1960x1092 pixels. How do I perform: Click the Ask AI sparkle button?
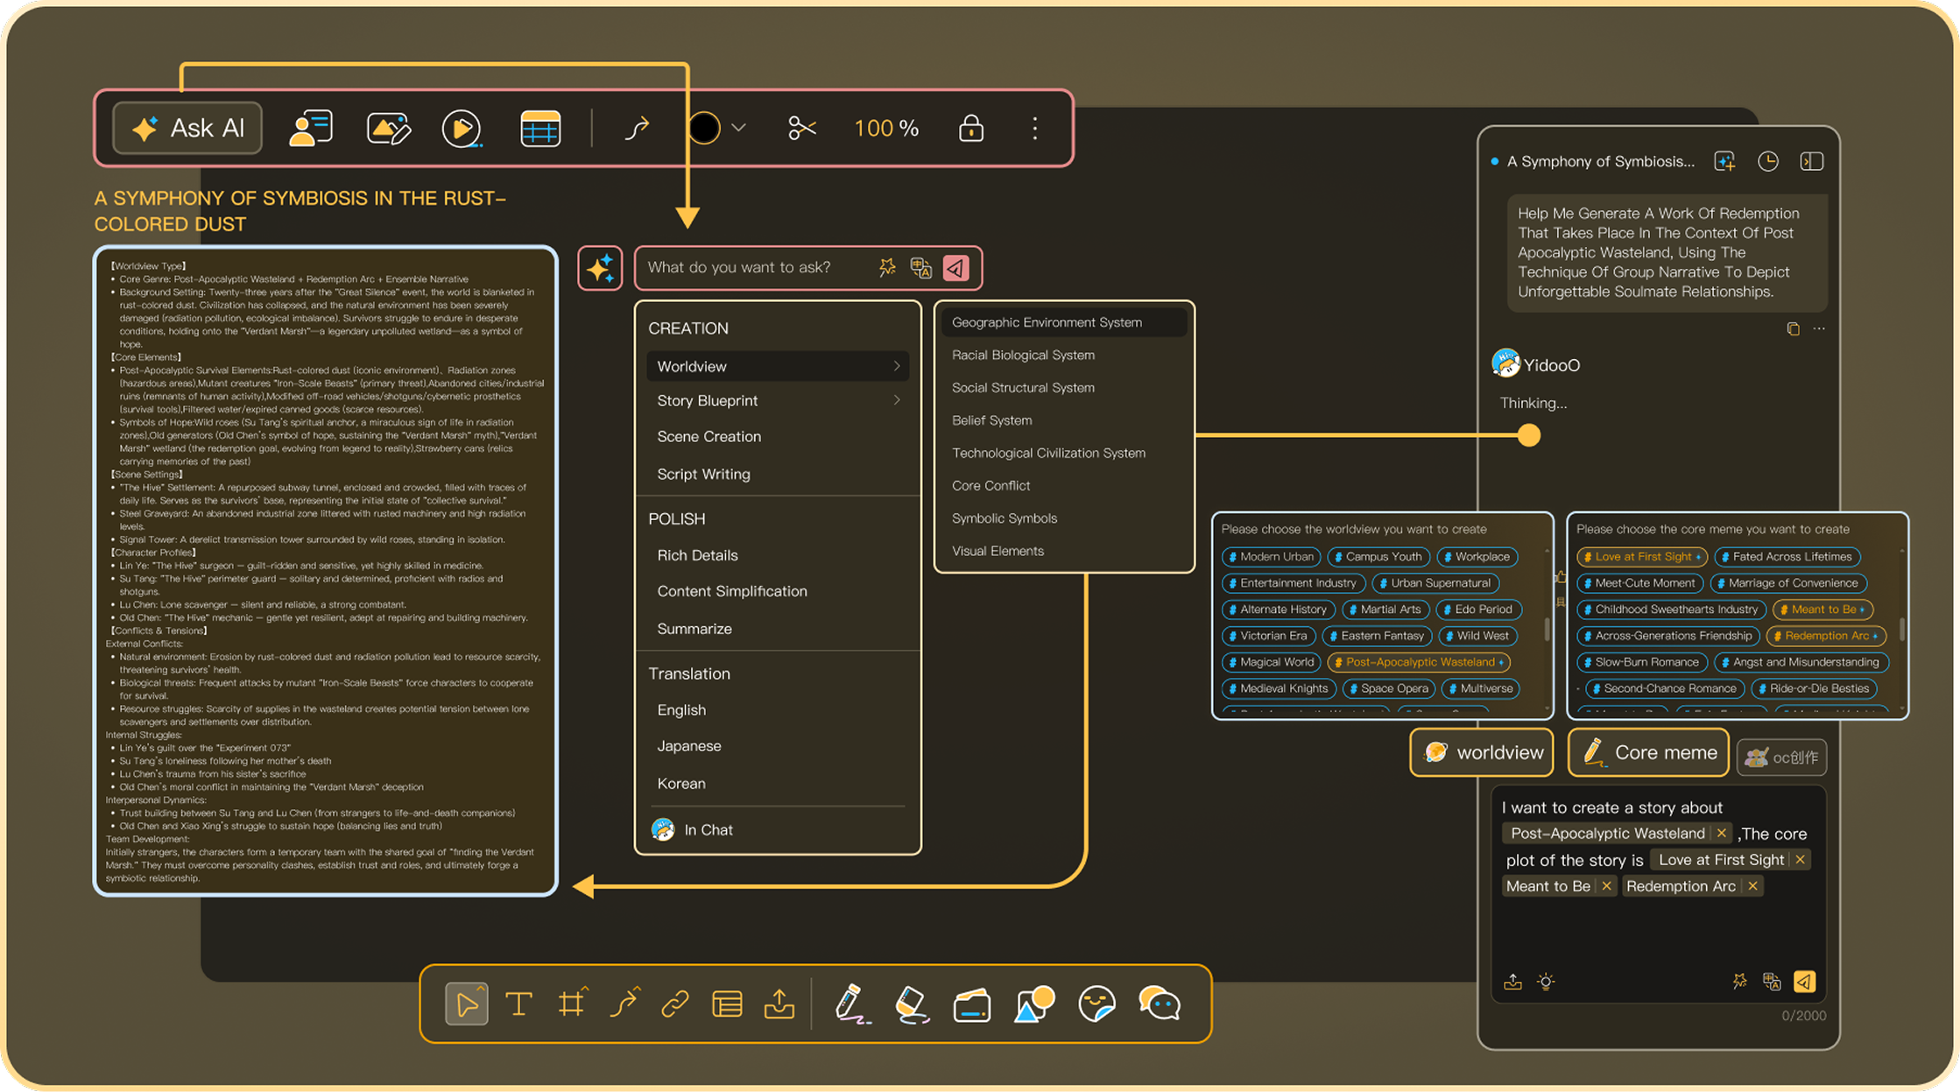tap(187, 129)
